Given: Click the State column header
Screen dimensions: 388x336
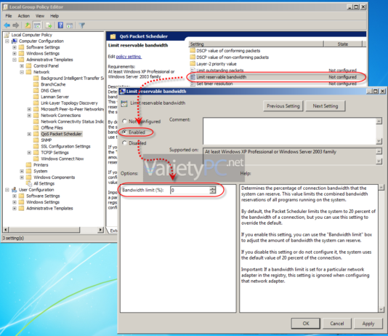Looking at the screenshot, I should tap(343, 44).
